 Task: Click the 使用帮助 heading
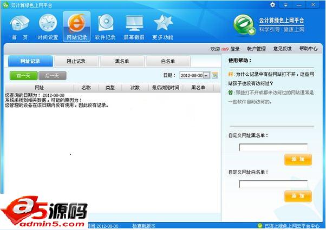pos(240,61)
